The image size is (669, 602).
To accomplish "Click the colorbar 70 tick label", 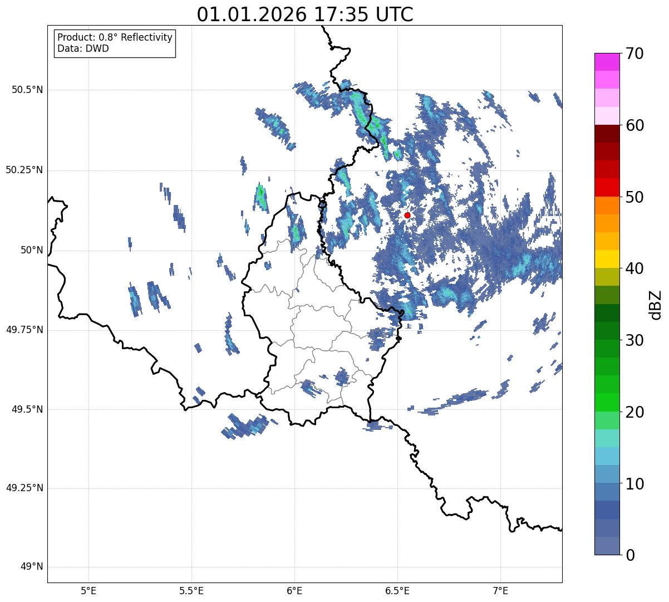I will pyautogui.click(x=634, y=53).
